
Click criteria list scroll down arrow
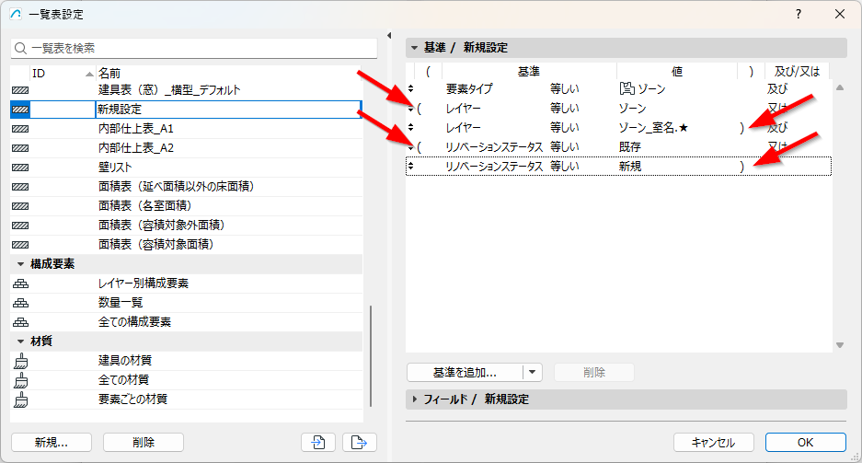pyautogui.click(x=839, y=345)
